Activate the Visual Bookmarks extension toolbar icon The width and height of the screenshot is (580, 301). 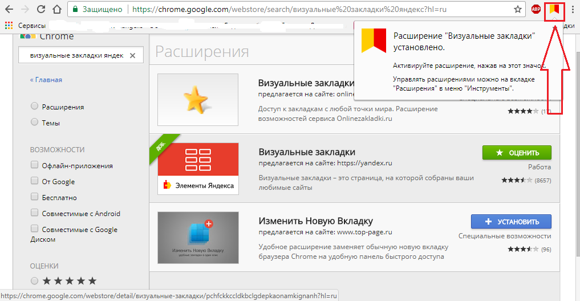[x=554, y=9]
